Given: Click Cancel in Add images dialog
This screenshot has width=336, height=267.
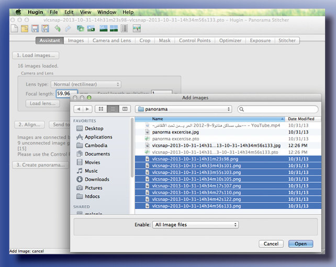Looking at the screenshot, I should (x=271, y=243).
